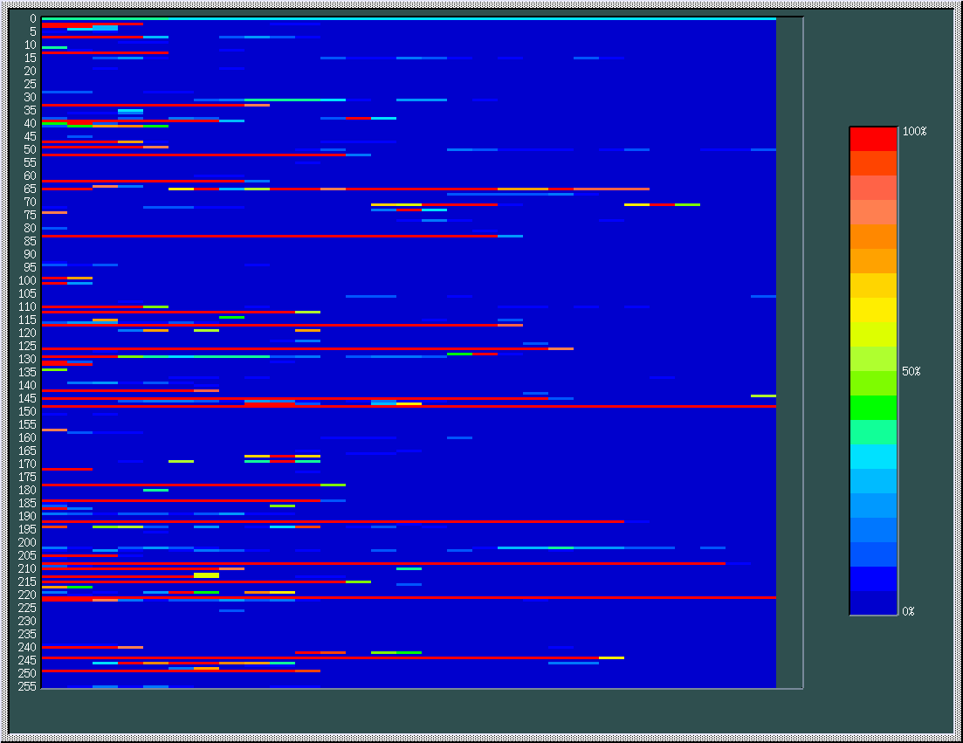Click the cyan swatch in the color legend
This screenshot has height=743, width=963.
point(873,457)
